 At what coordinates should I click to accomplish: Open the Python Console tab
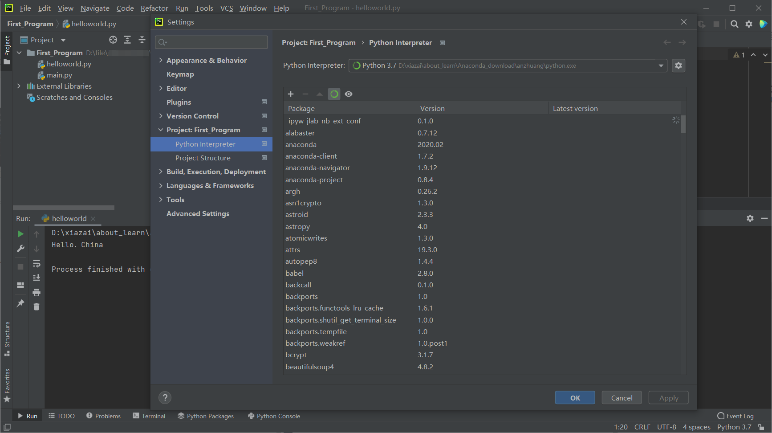274,416
